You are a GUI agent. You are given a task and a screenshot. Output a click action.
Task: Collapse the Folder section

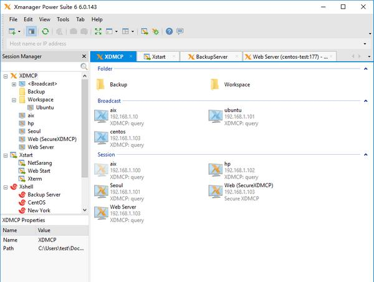pyautogui.click(x=365, y=69)
